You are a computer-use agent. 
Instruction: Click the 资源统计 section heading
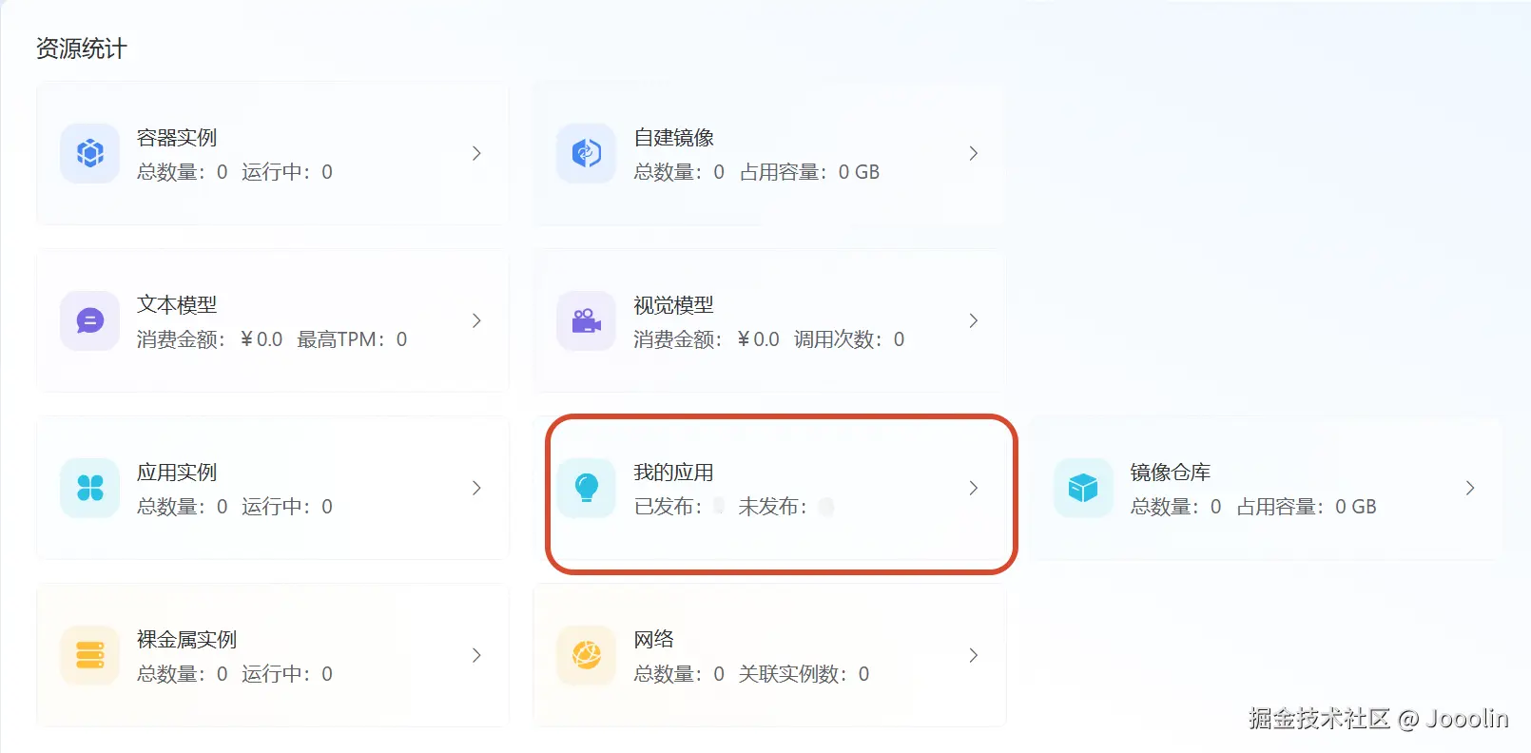(x=82, y=48)
